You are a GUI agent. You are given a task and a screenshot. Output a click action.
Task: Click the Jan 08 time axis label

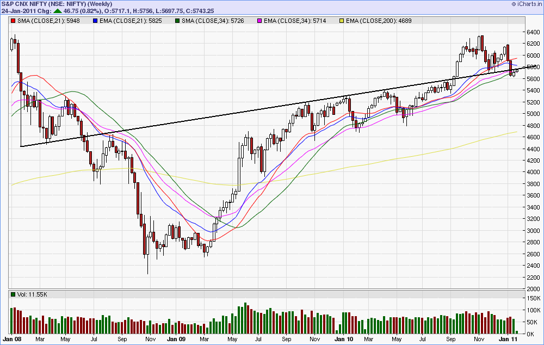coord(12,339)
